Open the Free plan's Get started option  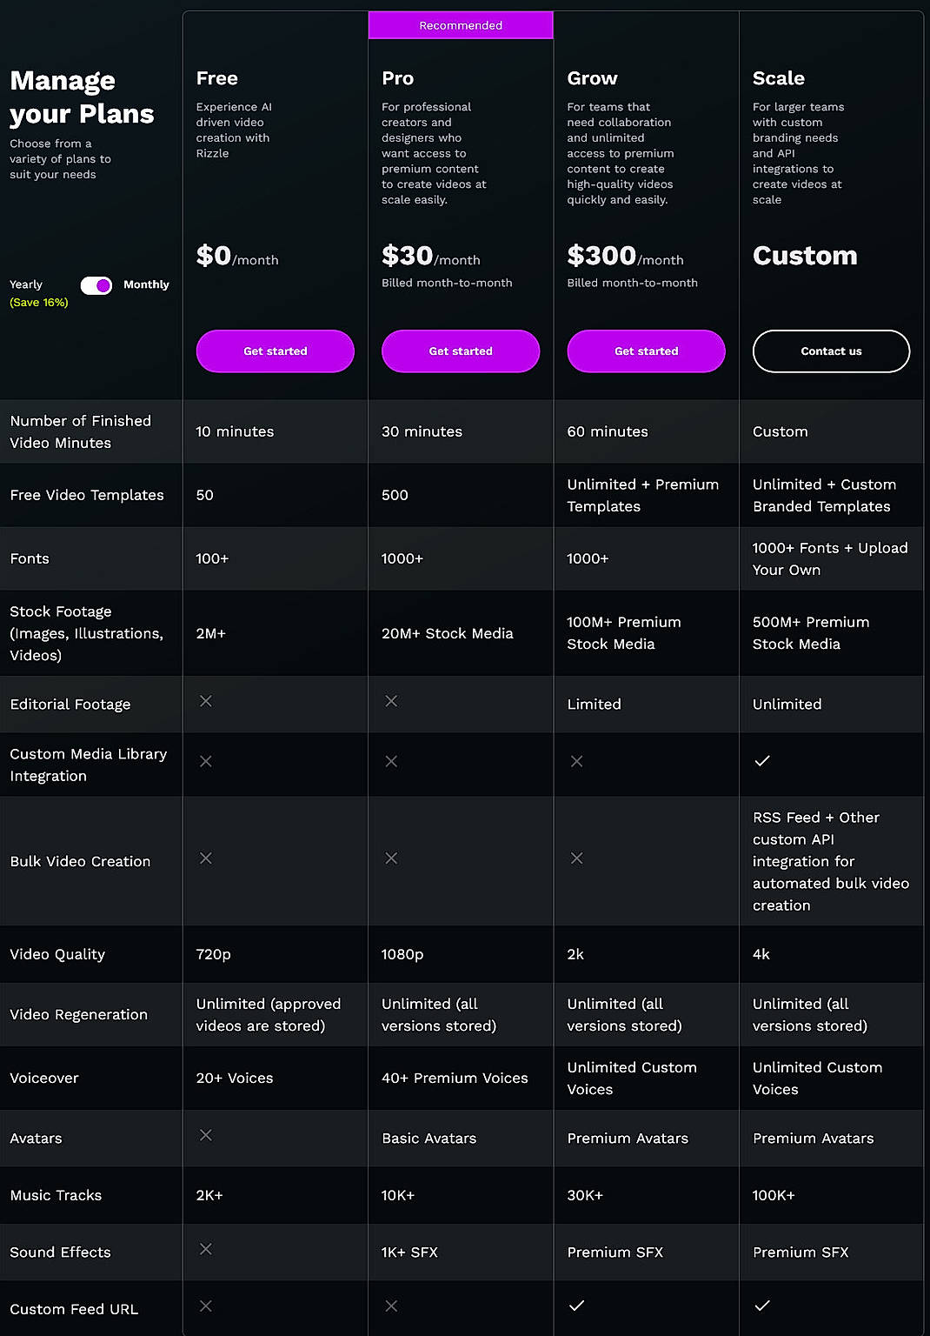tap(275, 351)
